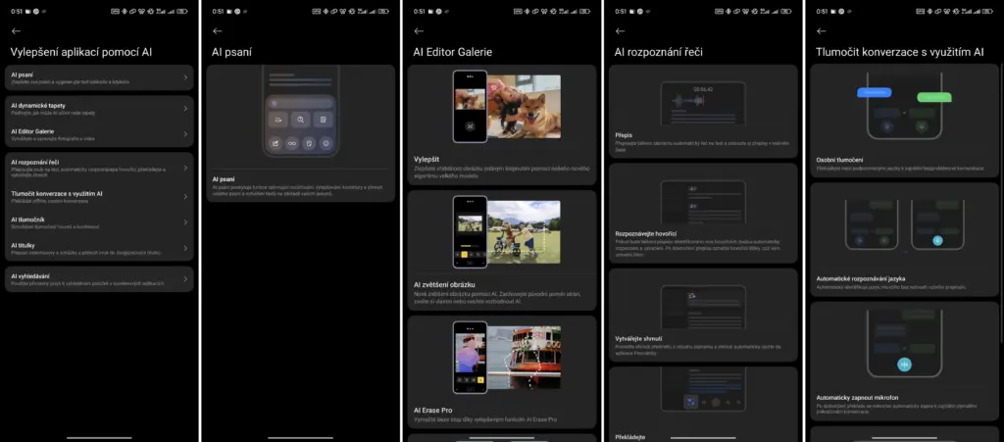Tap the Shiba dog photo in Vylepšit card
The width and height of the screenshot is (1004, 442).
(x=524, y=106)
